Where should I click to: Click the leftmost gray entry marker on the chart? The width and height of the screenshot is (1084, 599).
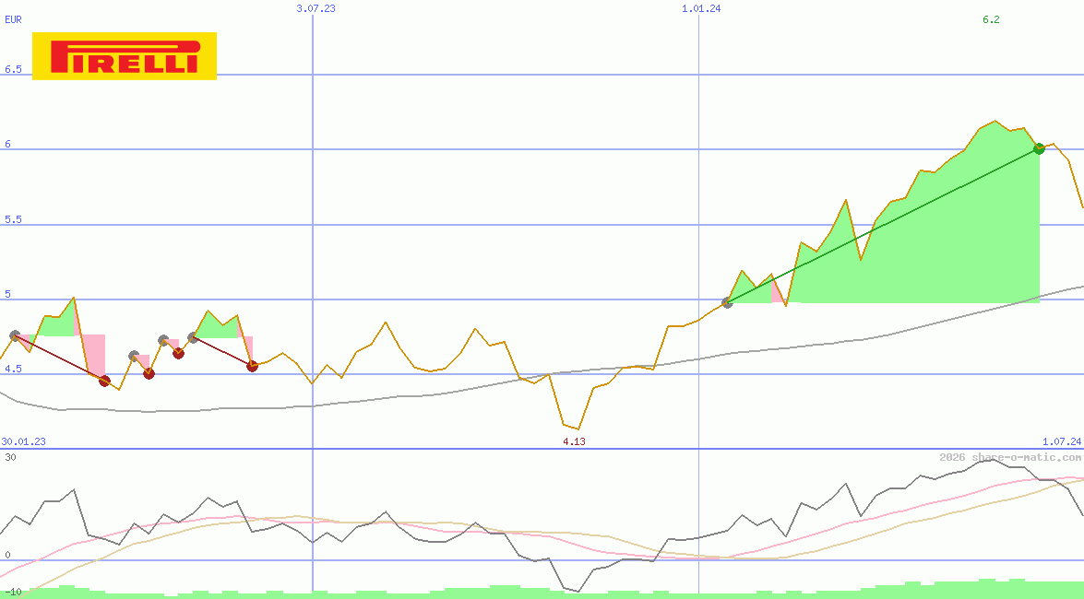point(15,336)
